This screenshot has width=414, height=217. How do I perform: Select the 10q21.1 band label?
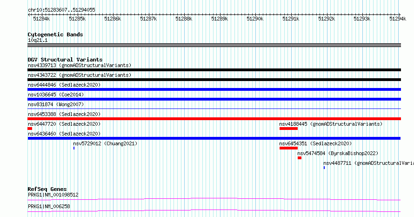pyautogui.click(x=38, y=41)
